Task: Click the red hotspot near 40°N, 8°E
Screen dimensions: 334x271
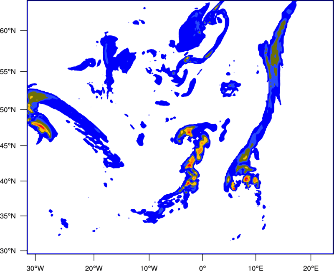Action: [246, 179]
